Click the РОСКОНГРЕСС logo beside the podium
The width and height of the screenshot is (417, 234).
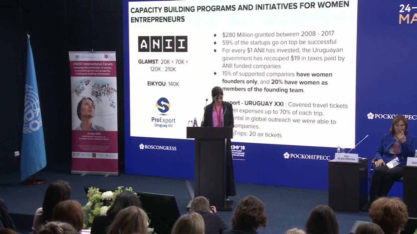[307, 156]
